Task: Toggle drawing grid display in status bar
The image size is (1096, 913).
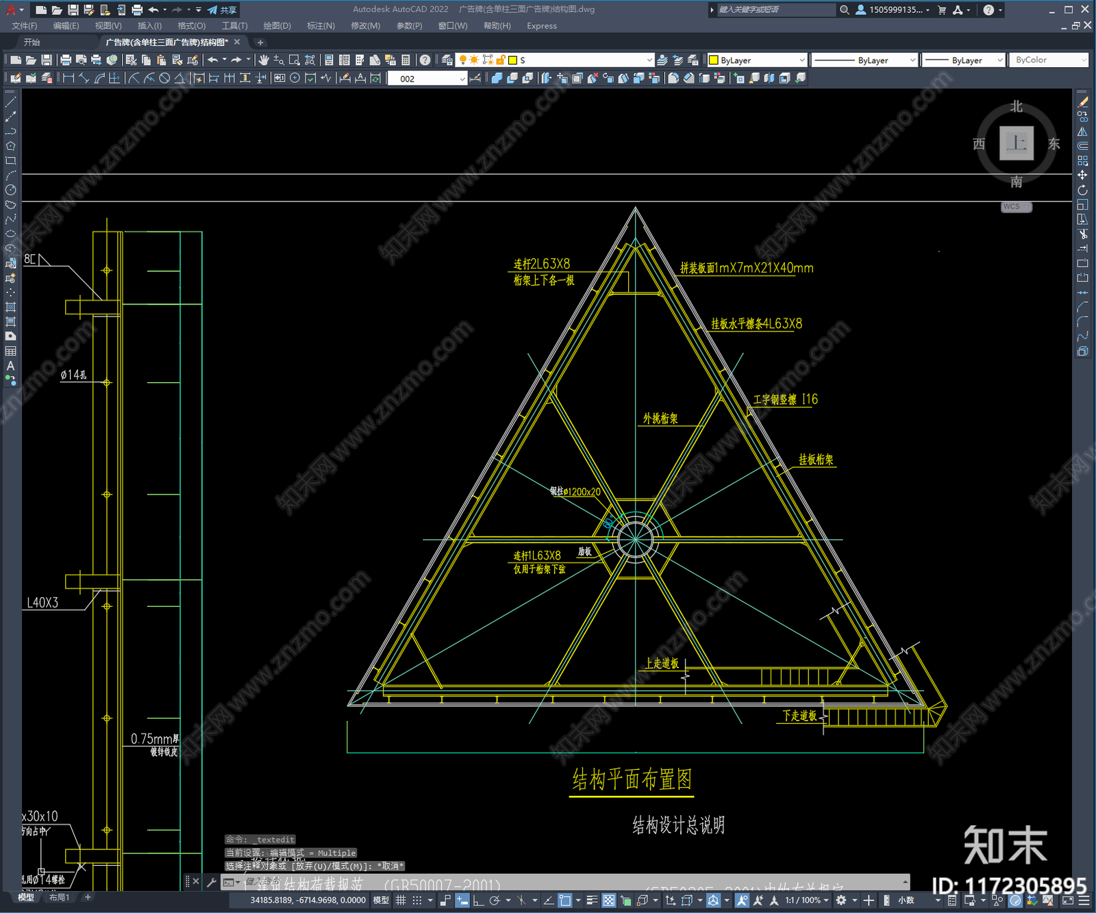Action: coord(401,901)
